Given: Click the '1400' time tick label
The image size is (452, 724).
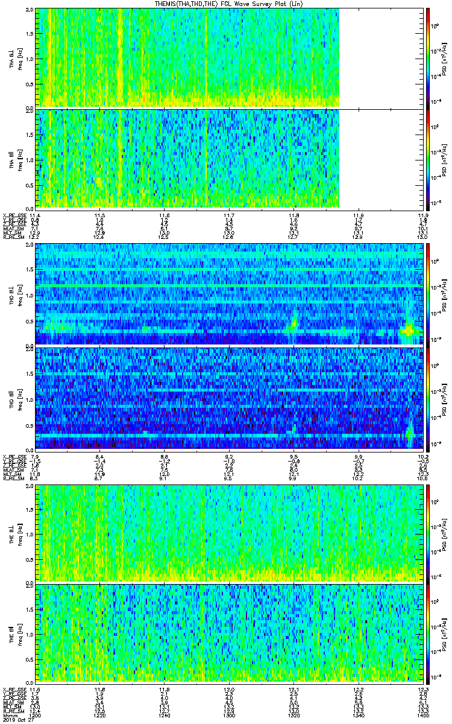Looking at the screenshot, I should point(422,716).
